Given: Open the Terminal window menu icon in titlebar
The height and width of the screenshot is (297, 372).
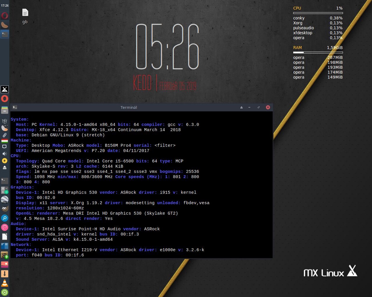Looking at the screenshot, I should [15, 107].
